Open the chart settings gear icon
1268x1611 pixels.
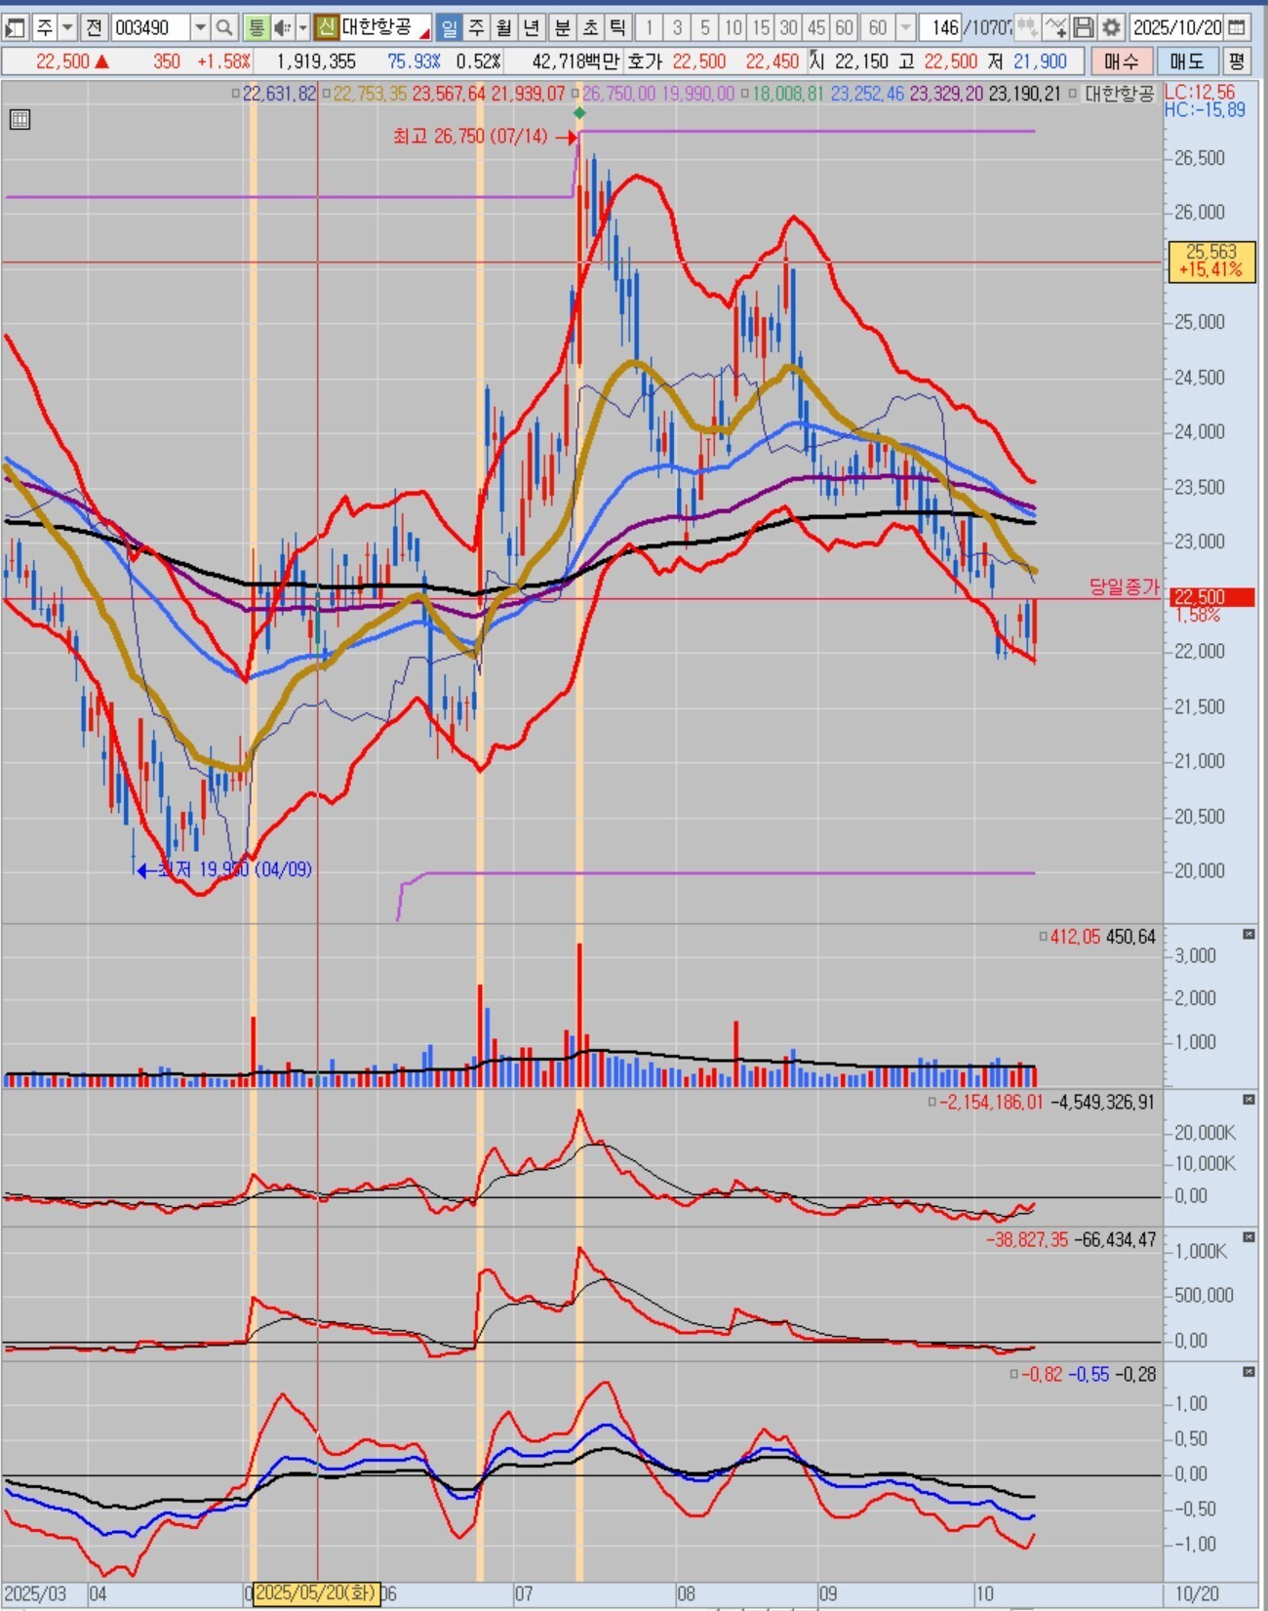click(x=1111, y=27)
